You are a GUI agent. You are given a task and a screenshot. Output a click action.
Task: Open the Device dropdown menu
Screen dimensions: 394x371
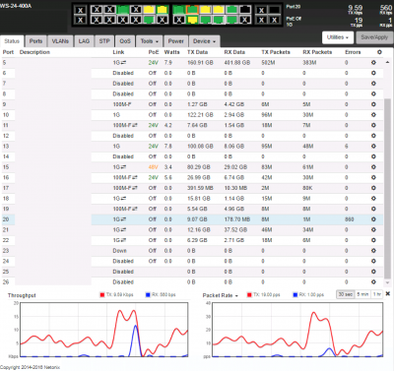coord(204,41)
